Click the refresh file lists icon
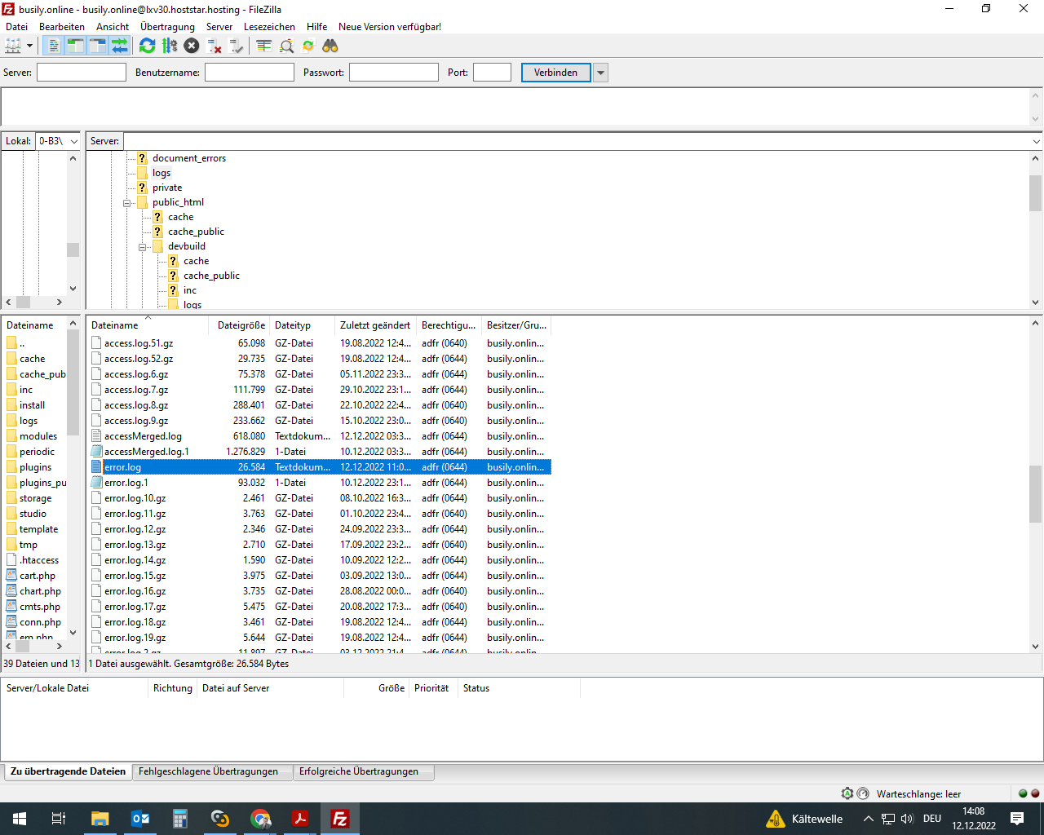 click(x=147, y=46)
